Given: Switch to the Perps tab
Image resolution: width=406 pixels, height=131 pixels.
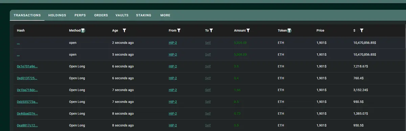Looking at the screenshot, I should coord(80,15).
